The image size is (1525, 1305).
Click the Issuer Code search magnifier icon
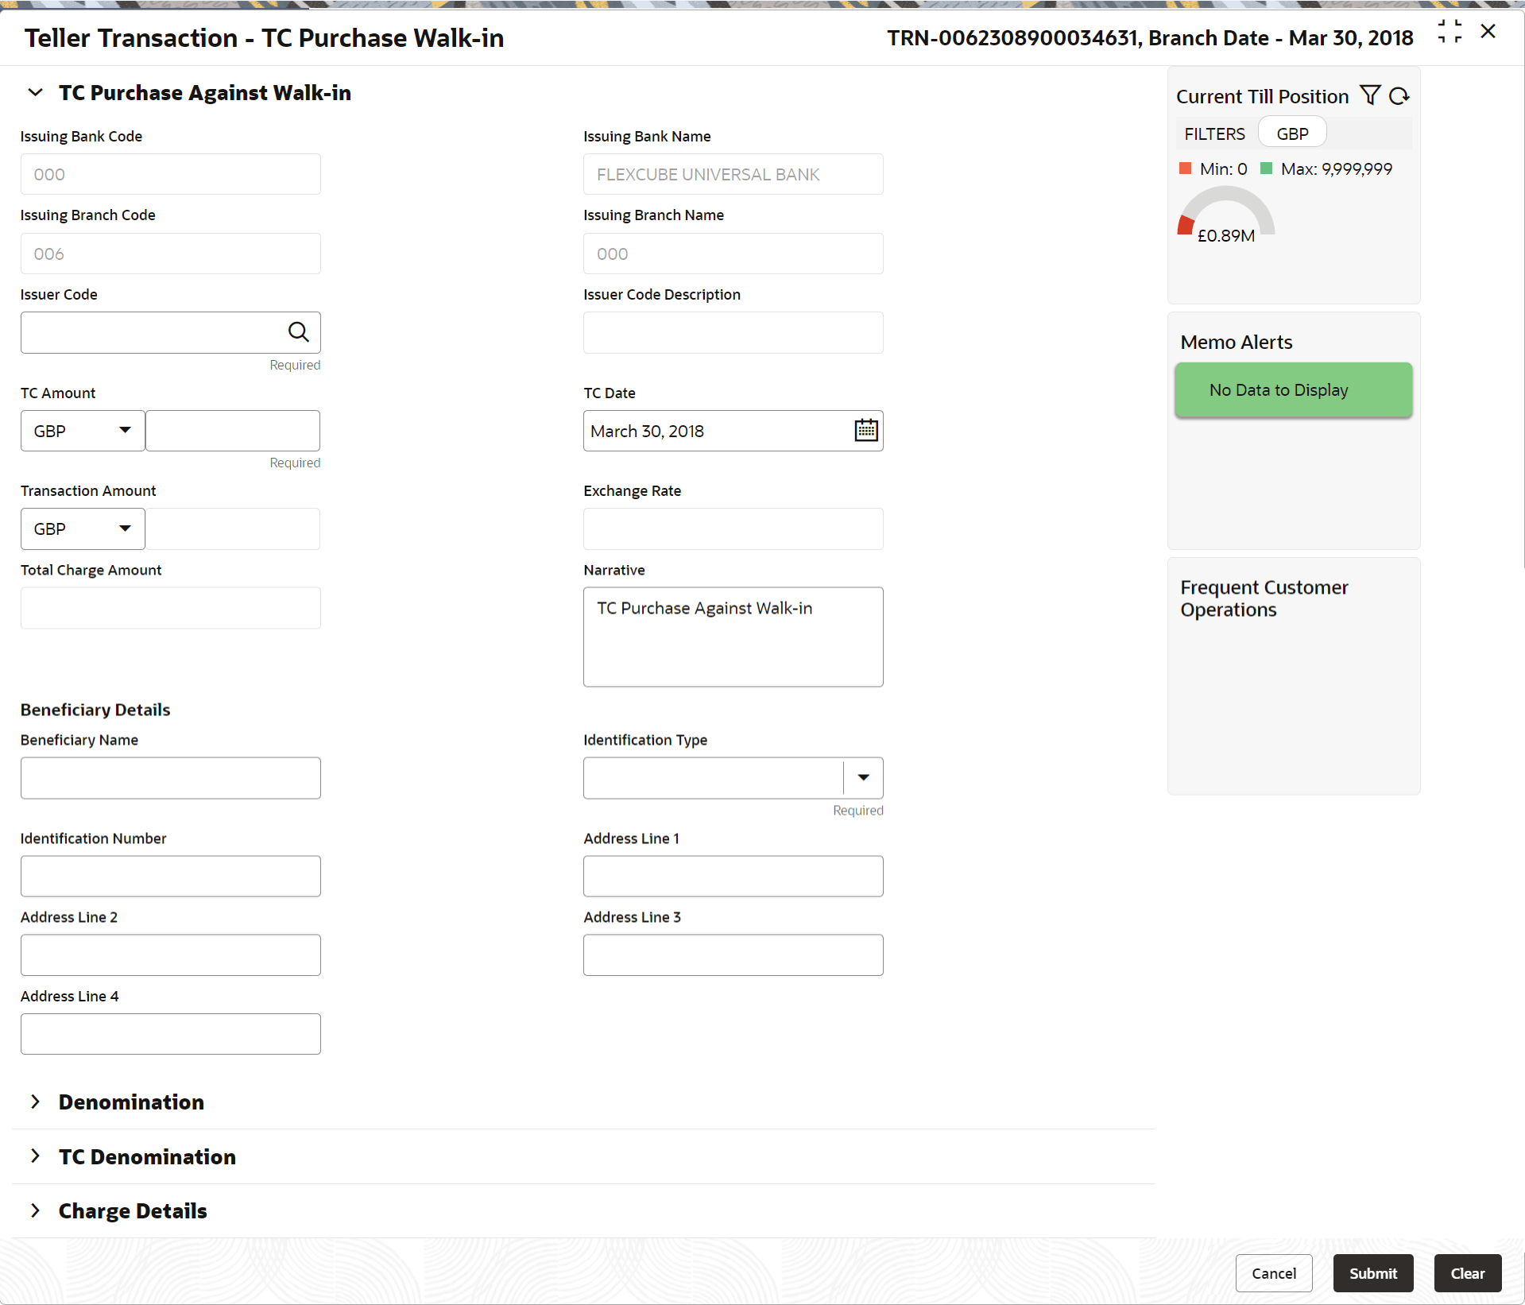298,332
